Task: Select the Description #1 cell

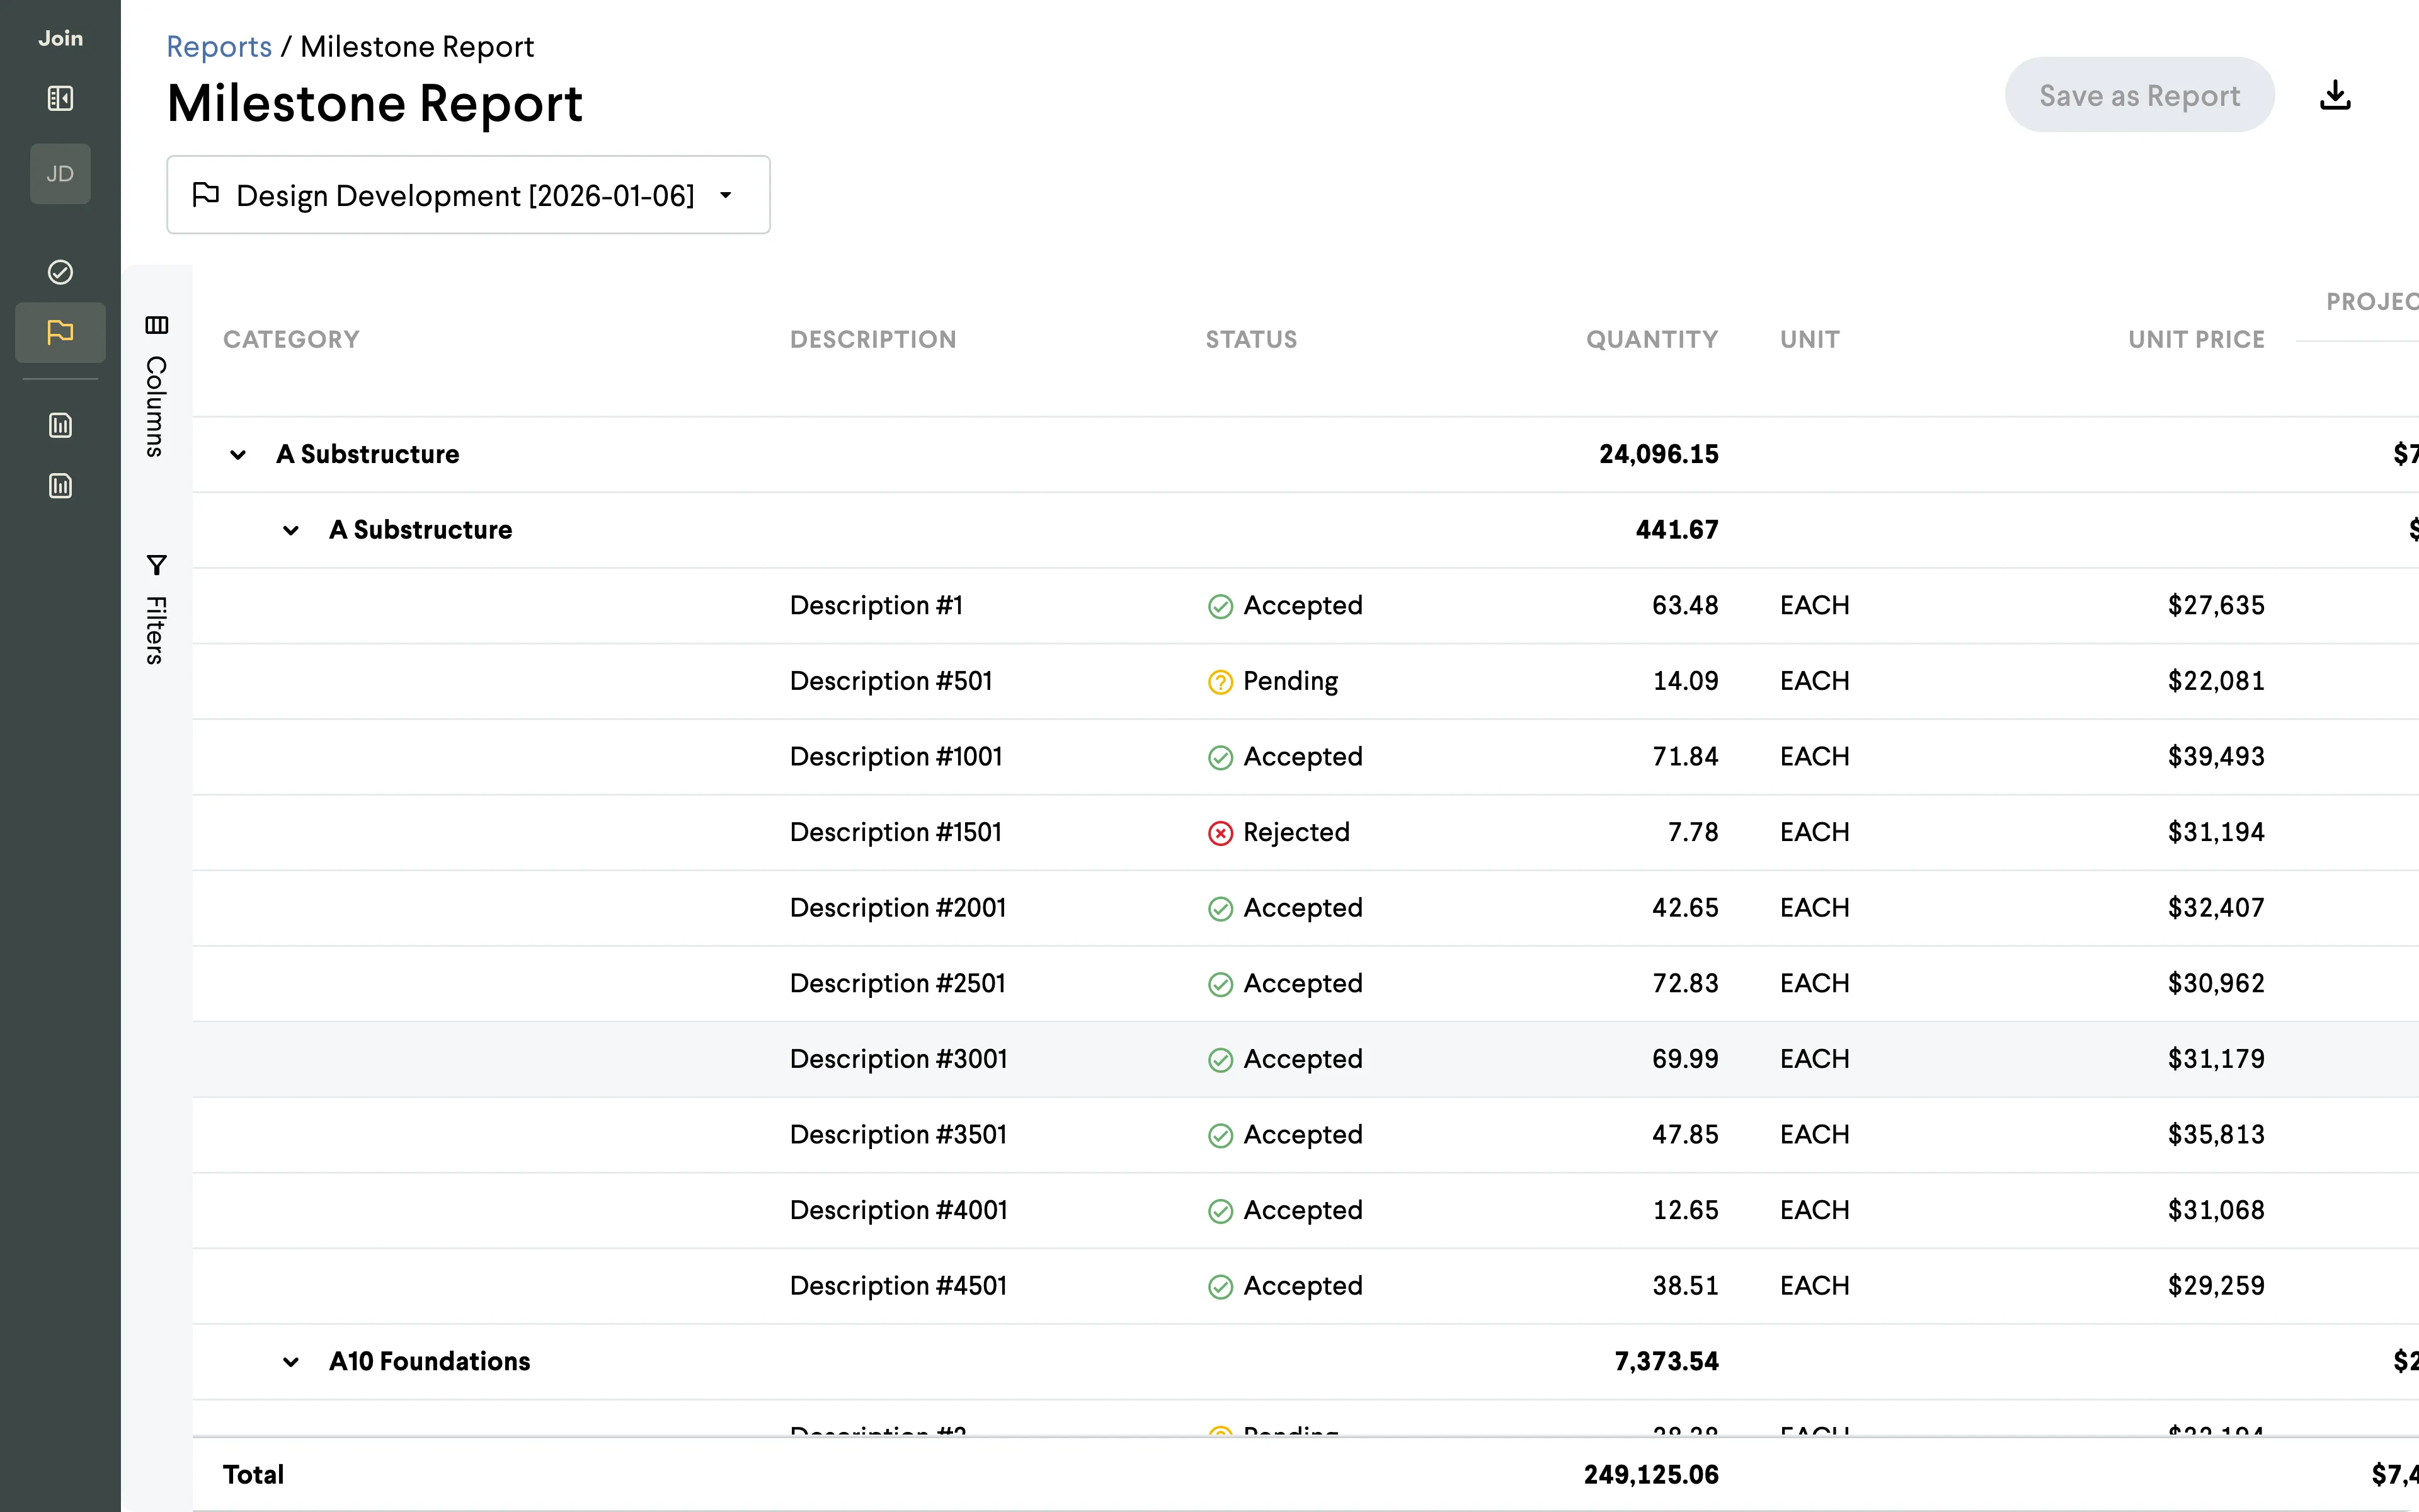Action: [x=877, y=605]
